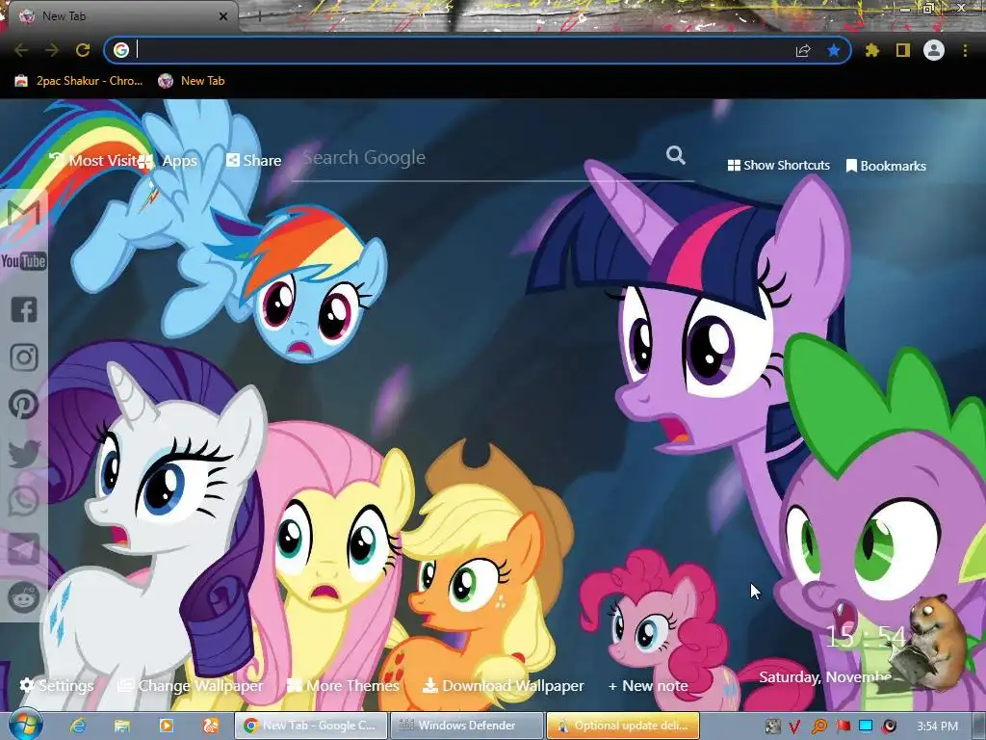Click the system clock 3:54 PM
The image size is (986, 740).
[937, 727]
